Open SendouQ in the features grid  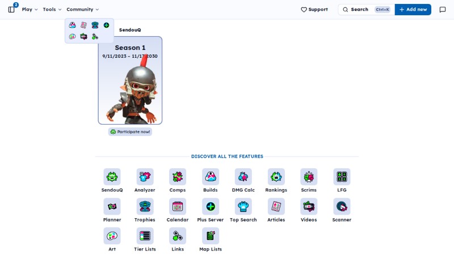(112, 180)
